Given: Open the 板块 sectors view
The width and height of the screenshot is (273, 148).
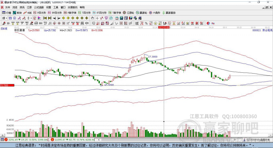Looking at the screenshot, I should (x=17, y=13).
